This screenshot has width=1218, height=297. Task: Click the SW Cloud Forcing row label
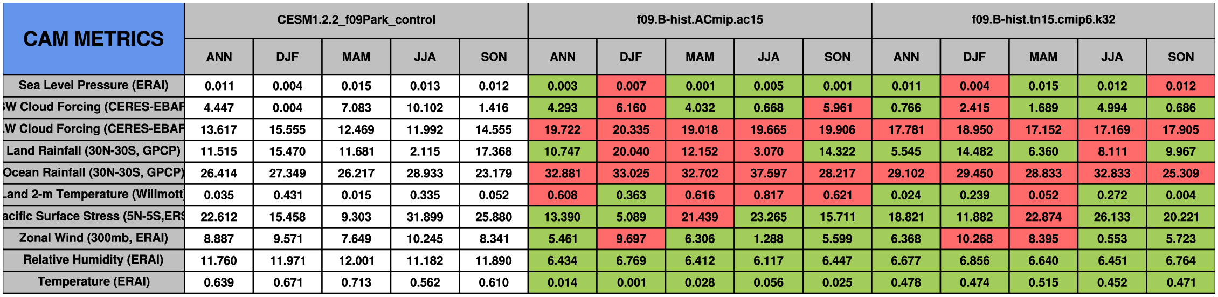coord(93,107)
